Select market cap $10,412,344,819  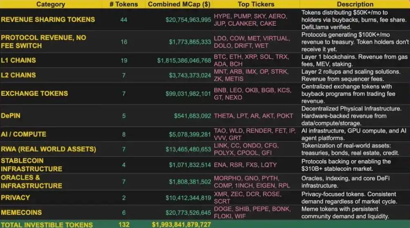(x=188, y=198)
